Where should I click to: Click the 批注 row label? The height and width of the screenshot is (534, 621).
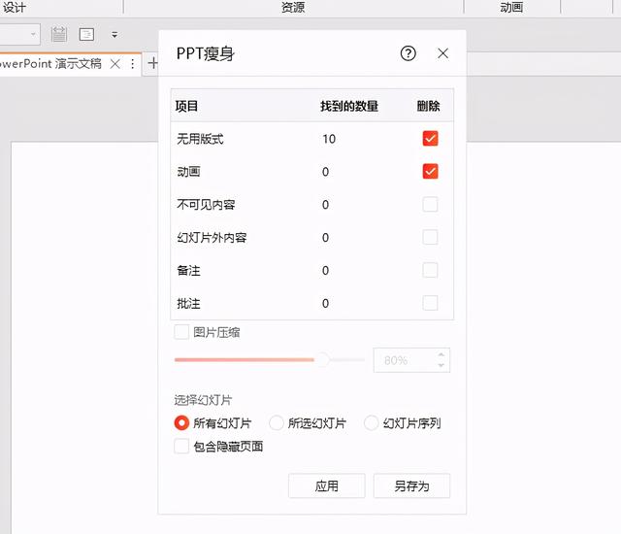(x=188, y=303)
